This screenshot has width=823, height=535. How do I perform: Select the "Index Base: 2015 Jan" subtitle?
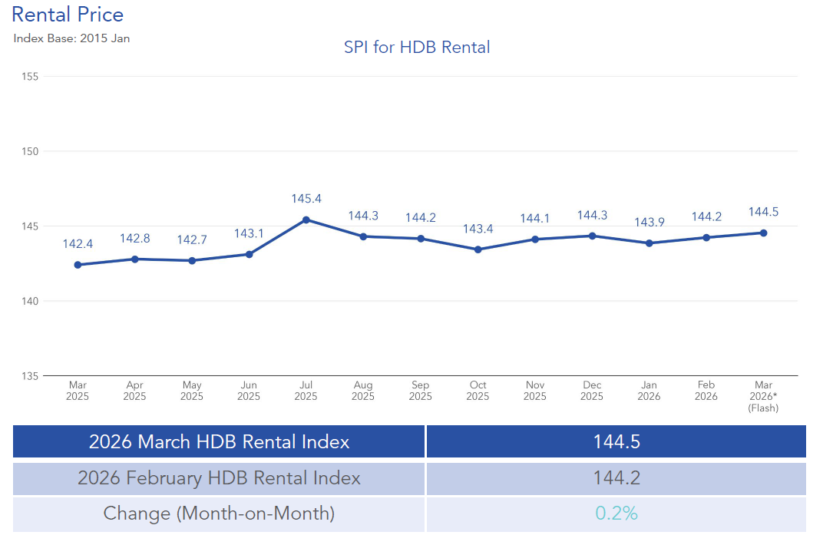coord(71,38)
